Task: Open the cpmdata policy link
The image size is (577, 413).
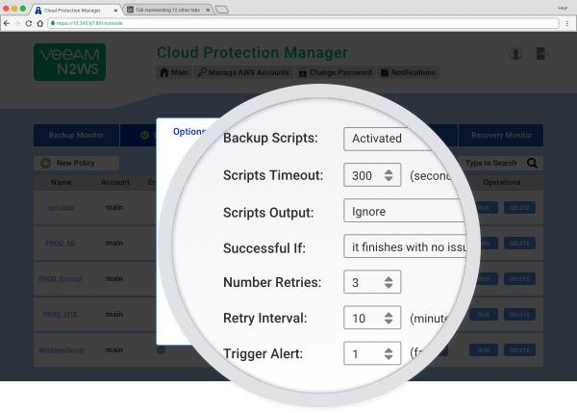Action: click(61, 207)
